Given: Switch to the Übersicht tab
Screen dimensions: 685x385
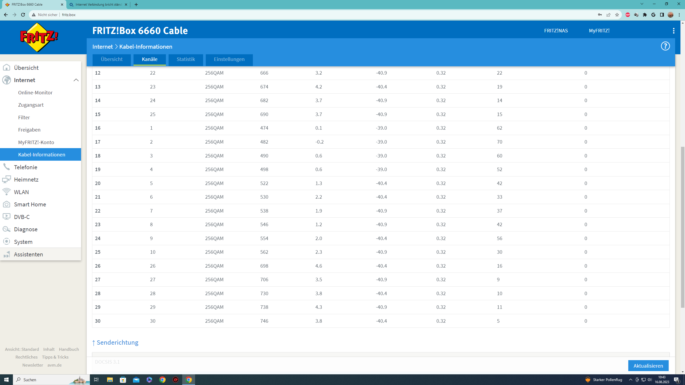Looking at the screenshot, I should pyautogui.click(x=112, y=59).
